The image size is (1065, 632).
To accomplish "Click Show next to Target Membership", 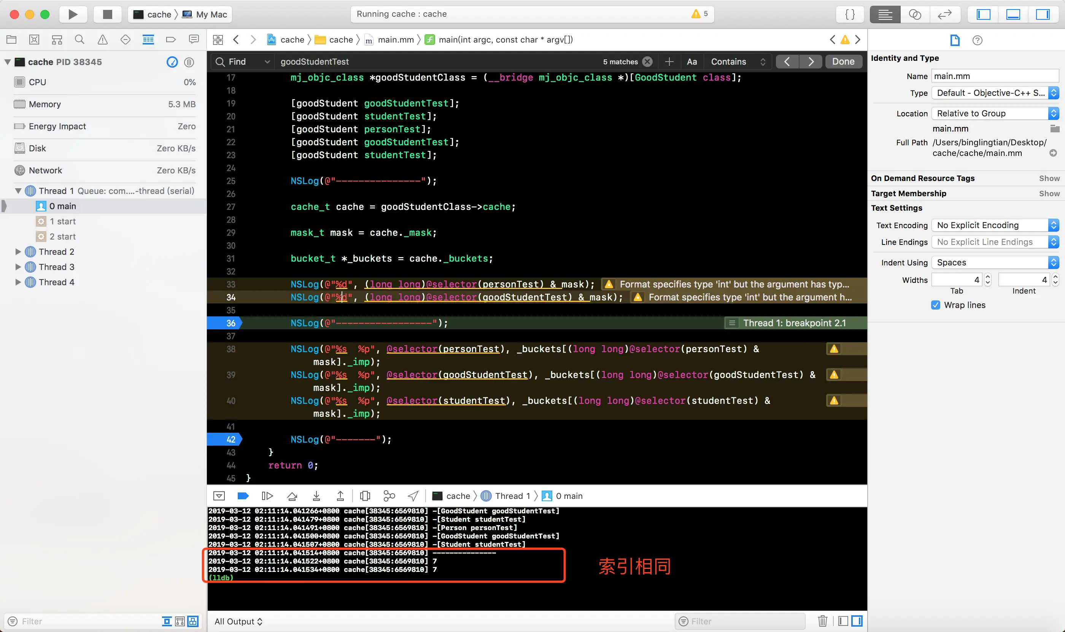I will [x=1049, y=193].
